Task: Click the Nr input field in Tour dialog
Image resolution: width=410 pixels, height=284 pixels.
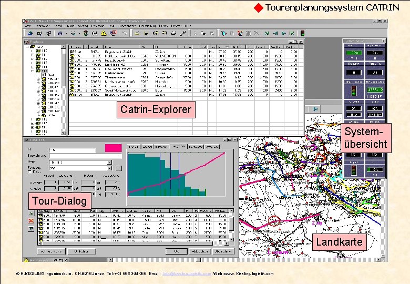Action: (72, 150)
